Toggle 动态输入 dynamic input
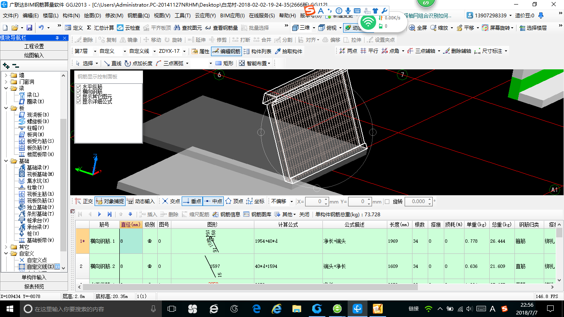 point(140,201)
